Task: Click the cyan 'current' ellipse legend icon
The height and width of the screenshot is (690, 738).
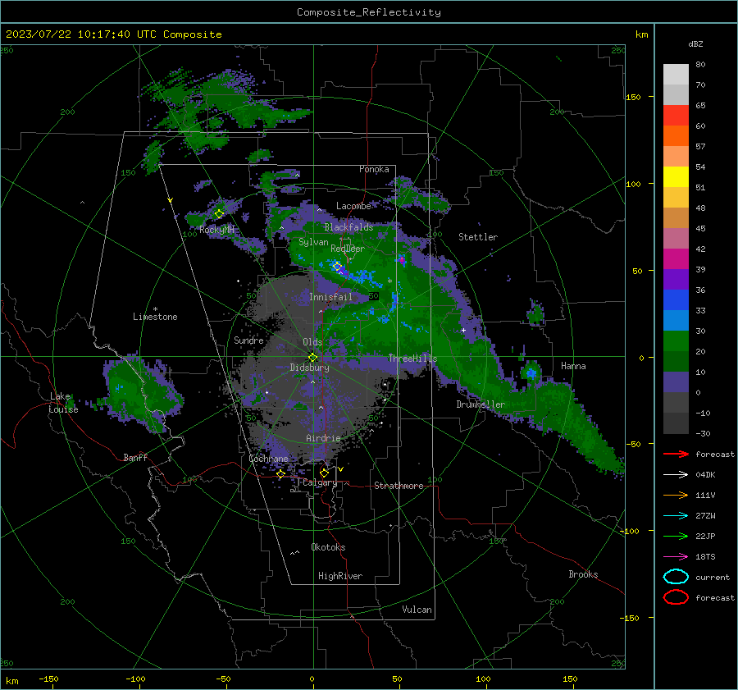Action: click(676, 577)
